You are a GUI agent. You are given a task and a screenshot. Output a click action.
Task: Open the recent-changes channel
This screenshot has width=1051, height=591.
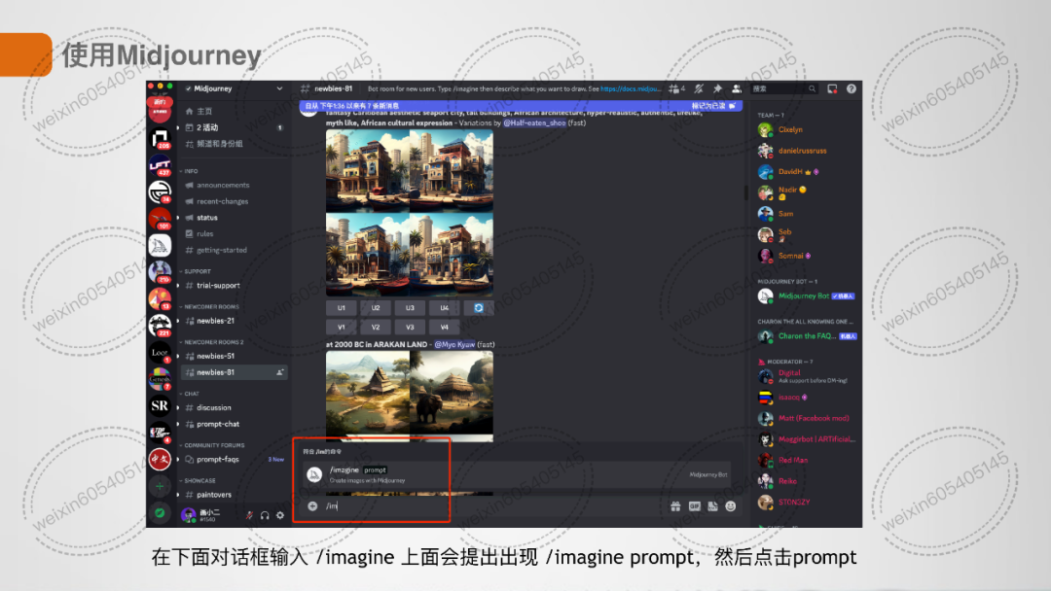(x=222, y=201)
